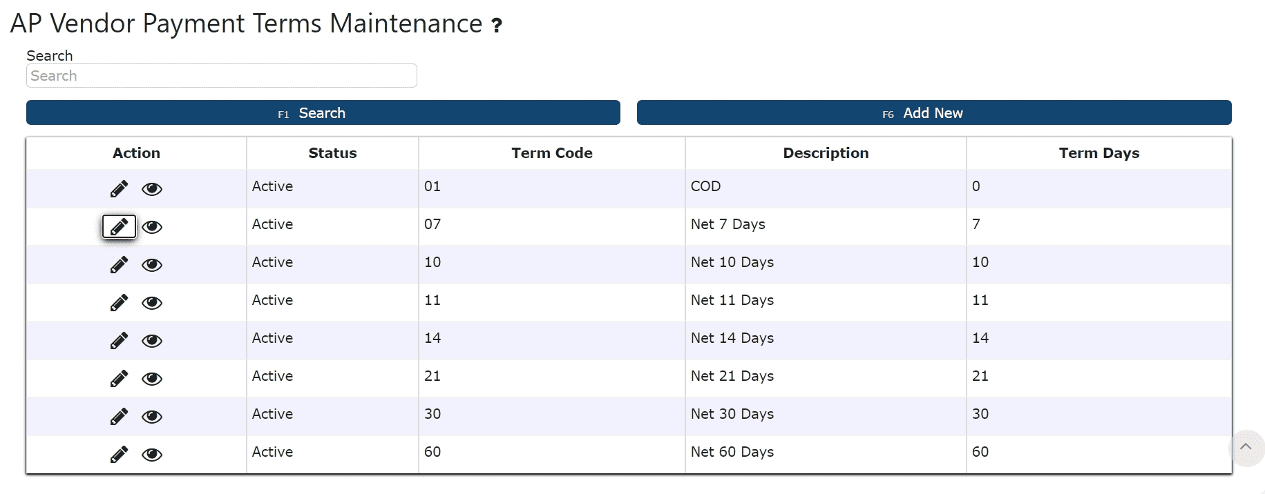Screen dimensions: 1265x494
Task: Click the F6 Add New button
Action: (x=933, y=113)
